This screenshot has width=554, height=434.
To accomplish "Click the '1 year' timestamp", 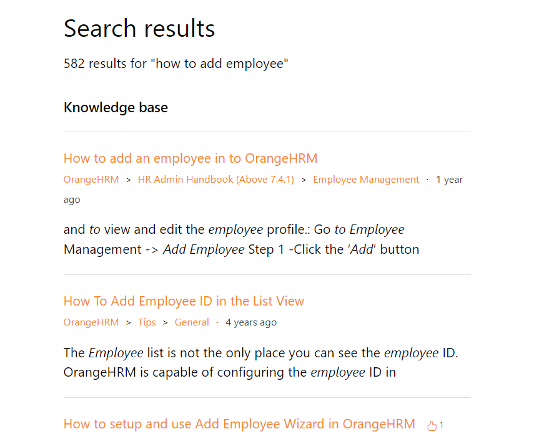I will tap(450, 180).
